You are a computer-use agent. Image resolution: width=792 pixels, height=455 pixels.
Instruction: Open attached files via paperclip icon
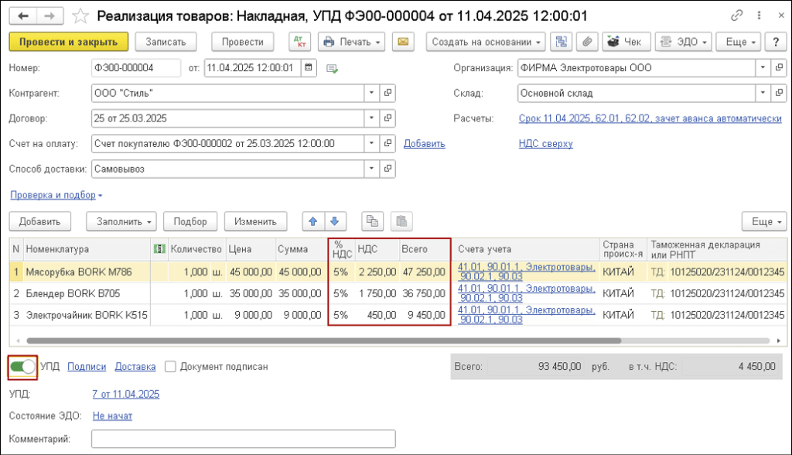pyautogui.click(x=586, y=42)
